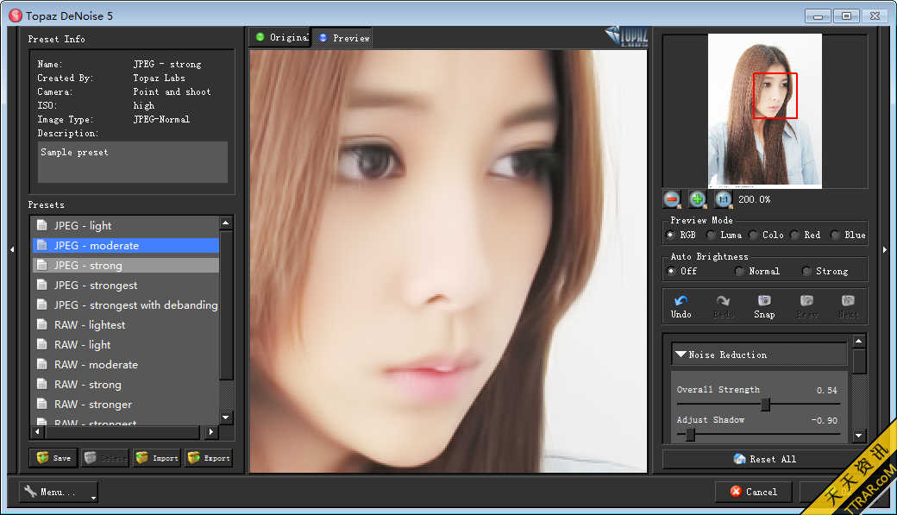Take a Snap of current settings
Viewport: 897px width, 515px height.
(x=764, y=305)
